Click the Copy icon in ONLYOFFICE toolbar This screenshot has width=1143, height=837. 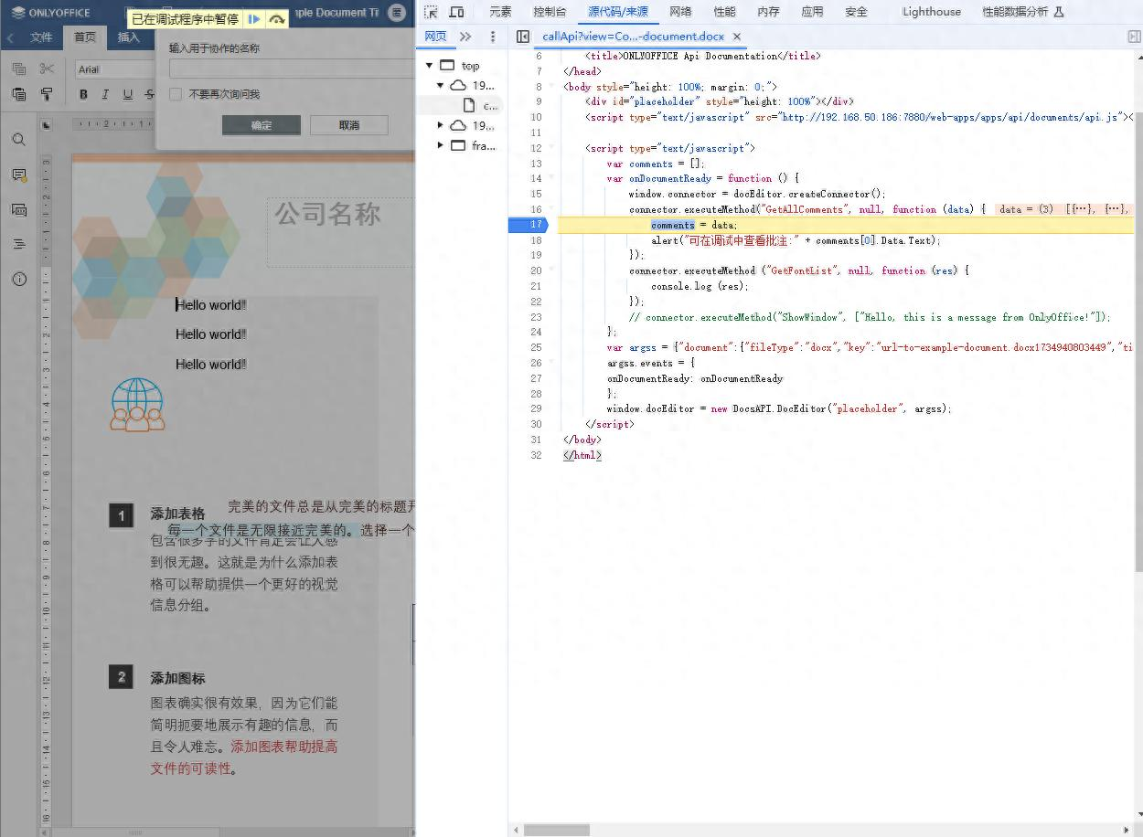19,69
